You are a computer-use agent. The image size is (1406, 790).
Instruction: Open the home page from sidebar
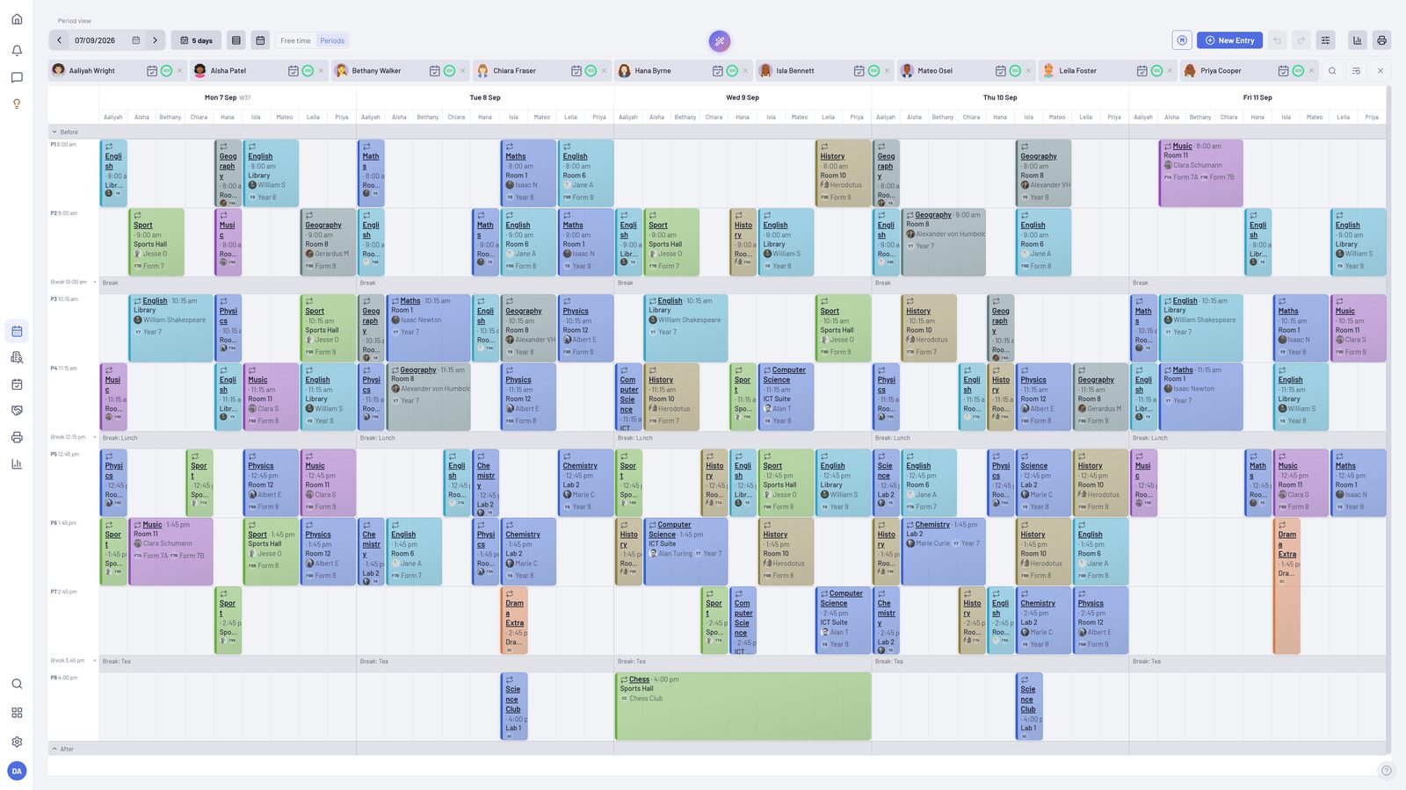[x=17, y=19]
